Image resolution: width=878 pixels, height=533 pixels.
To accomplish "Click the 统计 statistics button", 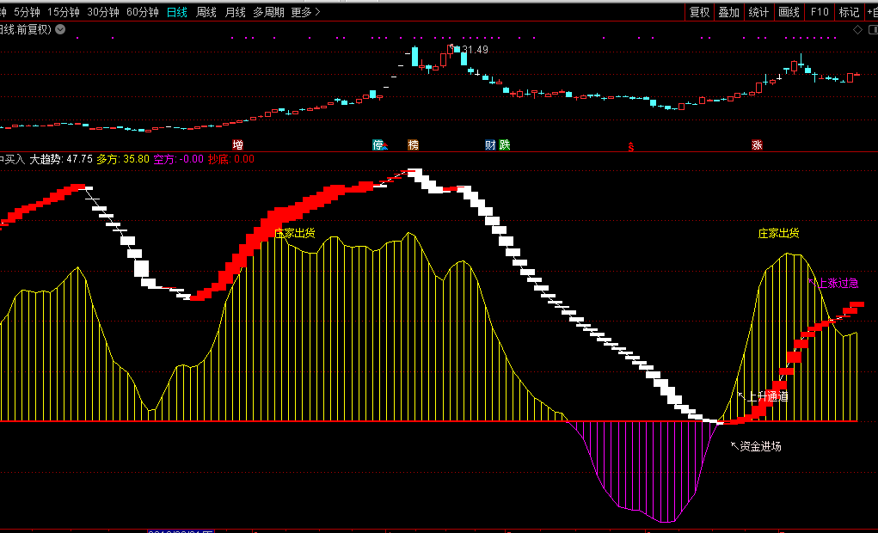I will 758,12.
